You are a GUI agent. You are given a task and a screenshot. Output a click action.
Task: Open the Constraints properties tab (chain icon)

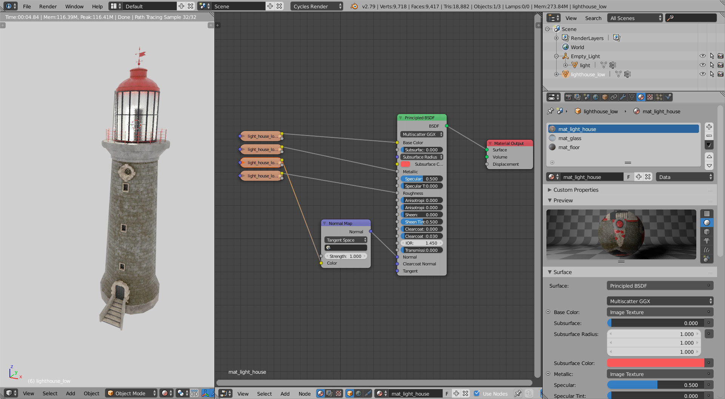614,97
